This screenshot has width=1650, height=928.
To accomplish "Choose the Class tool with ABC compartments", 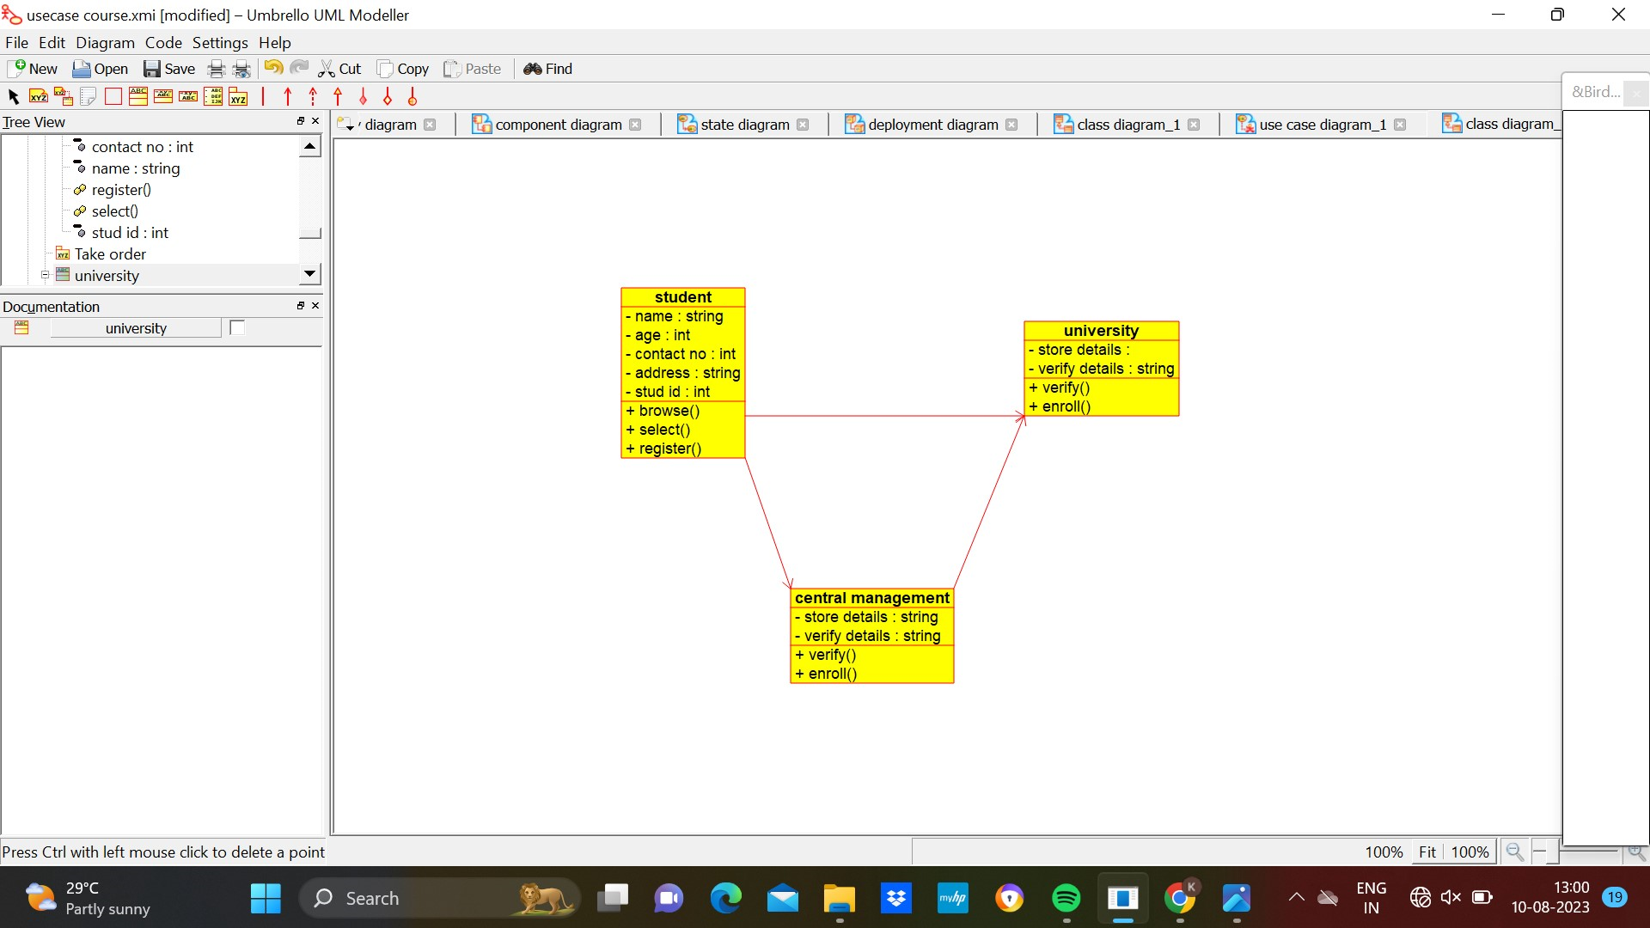I will click(138, 97).
